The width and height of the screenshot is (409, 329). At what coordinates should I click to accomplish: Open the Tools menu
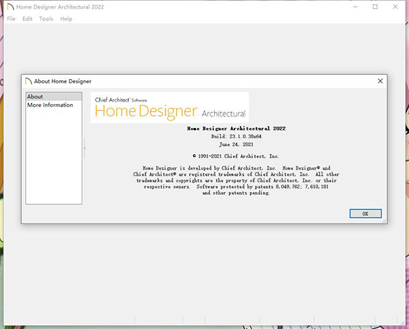[46, 19]
